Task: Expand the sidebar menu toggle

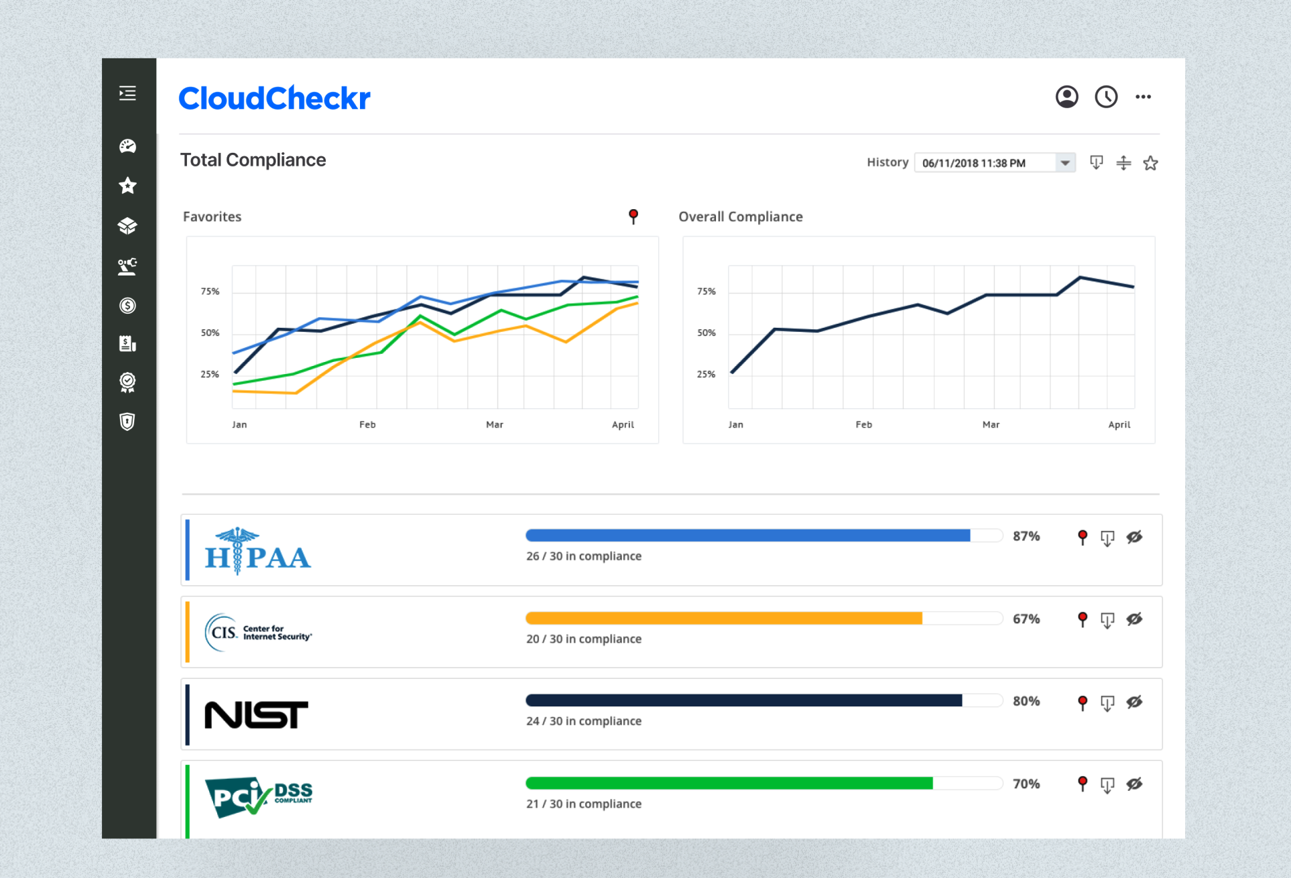Action: pyautogui.click(x=127, y=93)
